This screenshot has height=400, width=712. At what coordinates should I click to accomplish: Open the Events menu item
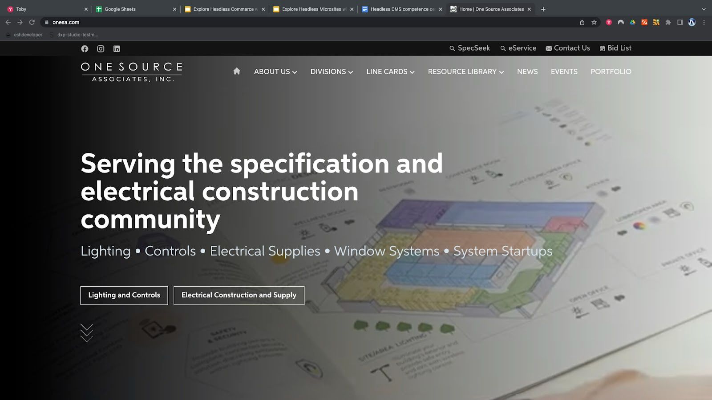(564, 72)
